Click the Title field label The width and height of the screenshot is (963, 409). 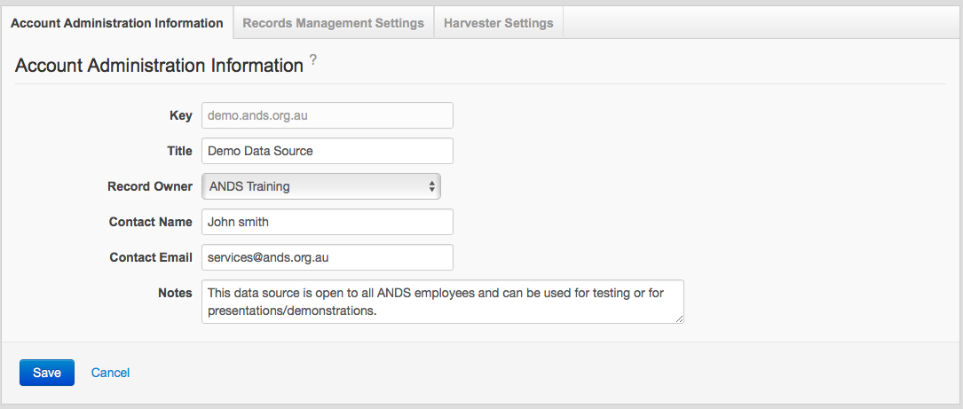(179, 151)
